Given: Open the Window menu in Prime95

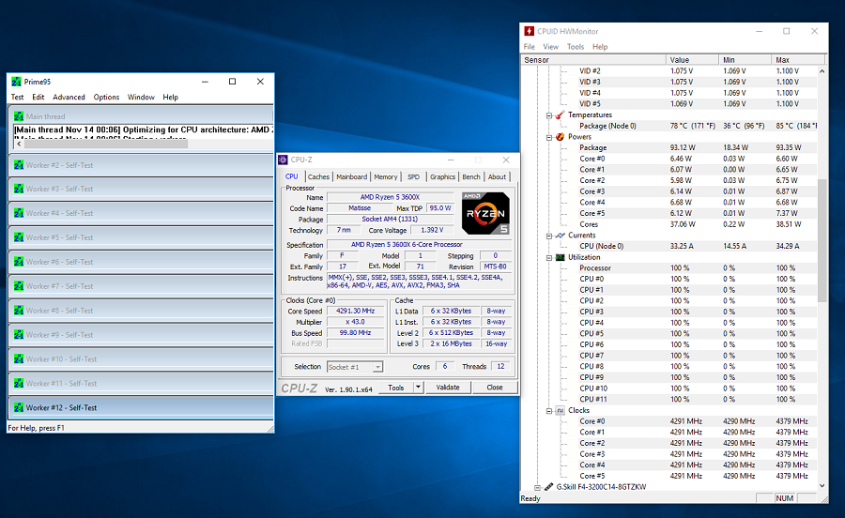Looking at the screenshot, I should (x=141, y=97).
